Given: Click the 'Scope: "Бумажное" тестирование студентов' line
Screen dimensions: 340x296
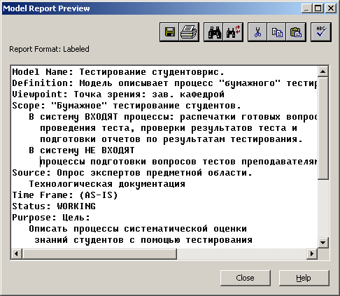Looking at the screenshot, I should point(127,106).
